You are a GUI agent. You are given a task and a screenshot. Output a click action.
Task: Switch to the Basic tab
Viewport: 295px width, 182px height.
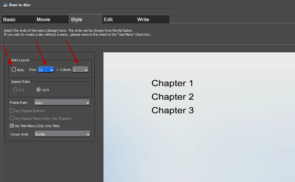[x=18, y=19]
